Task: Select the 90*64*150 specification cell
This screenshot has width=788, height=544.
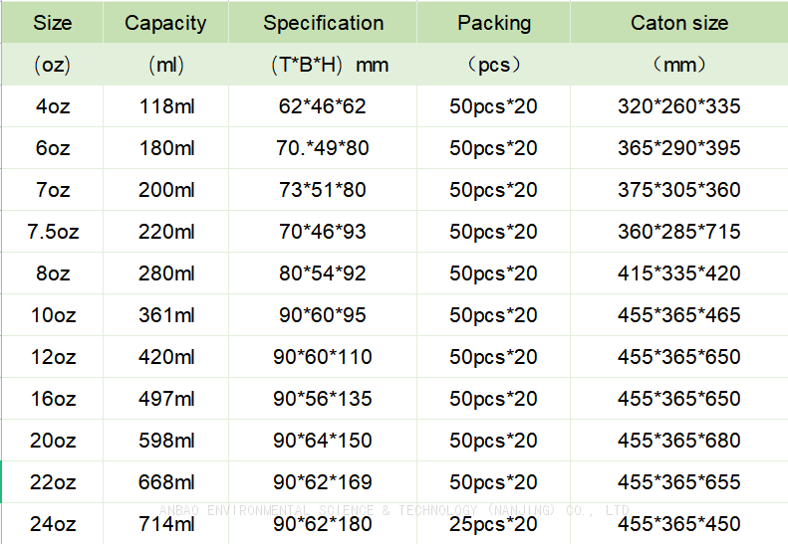Action: coord(323,441)
